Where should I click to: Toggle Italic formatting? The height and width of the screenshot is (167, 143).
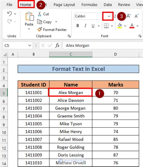[x=85, y=26]
